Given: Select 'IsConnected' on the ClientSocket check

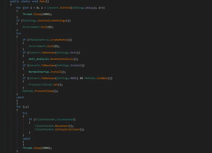Looking at the screenshot, I should pos(65,120).
